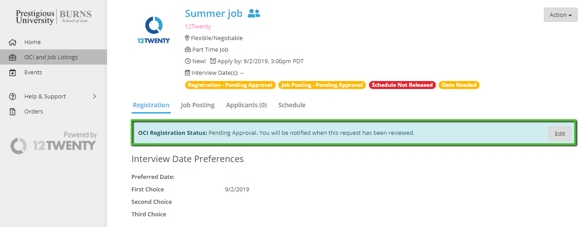Open the Action dropdown menu
The width and height of the screenshot is (584, 227).
point(560,15)
